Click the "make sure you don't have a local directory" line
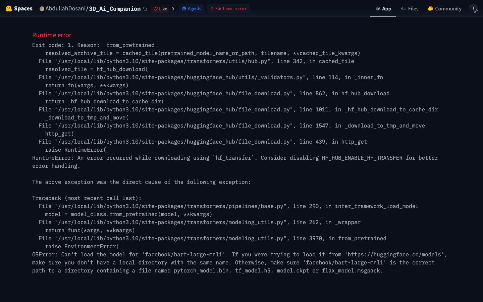 click(x=233, y=262)
